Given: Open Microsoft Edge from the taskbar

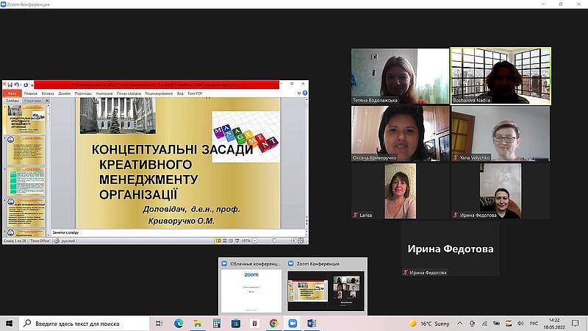Looking at the screenshot, I should coord(179,323).
